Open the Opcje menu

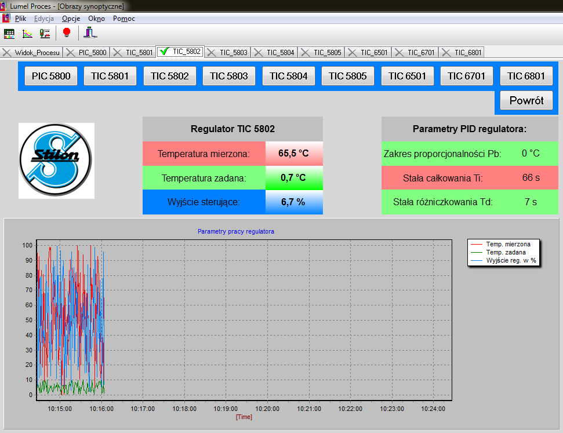tap(71, 19)
